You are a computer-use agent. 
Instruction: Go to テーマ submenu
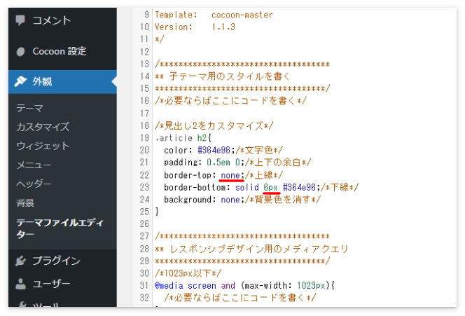(30, 108)
